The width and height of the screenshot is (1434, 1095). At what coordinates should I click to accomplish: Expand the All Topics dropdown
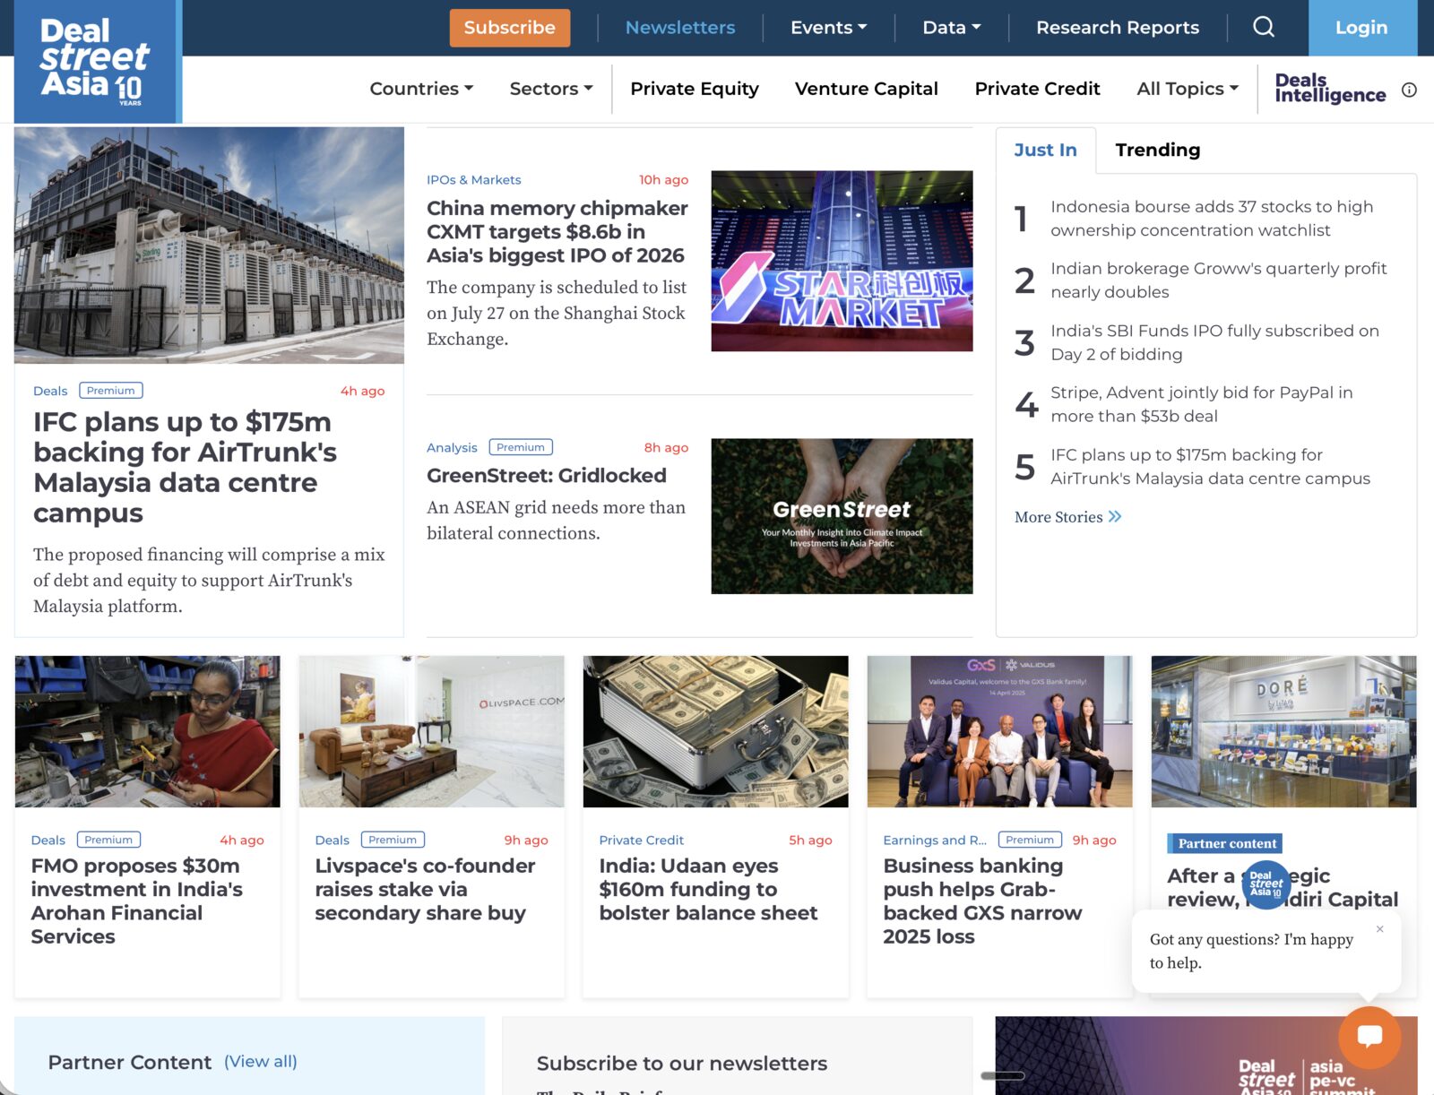(x=1188, y=89)
